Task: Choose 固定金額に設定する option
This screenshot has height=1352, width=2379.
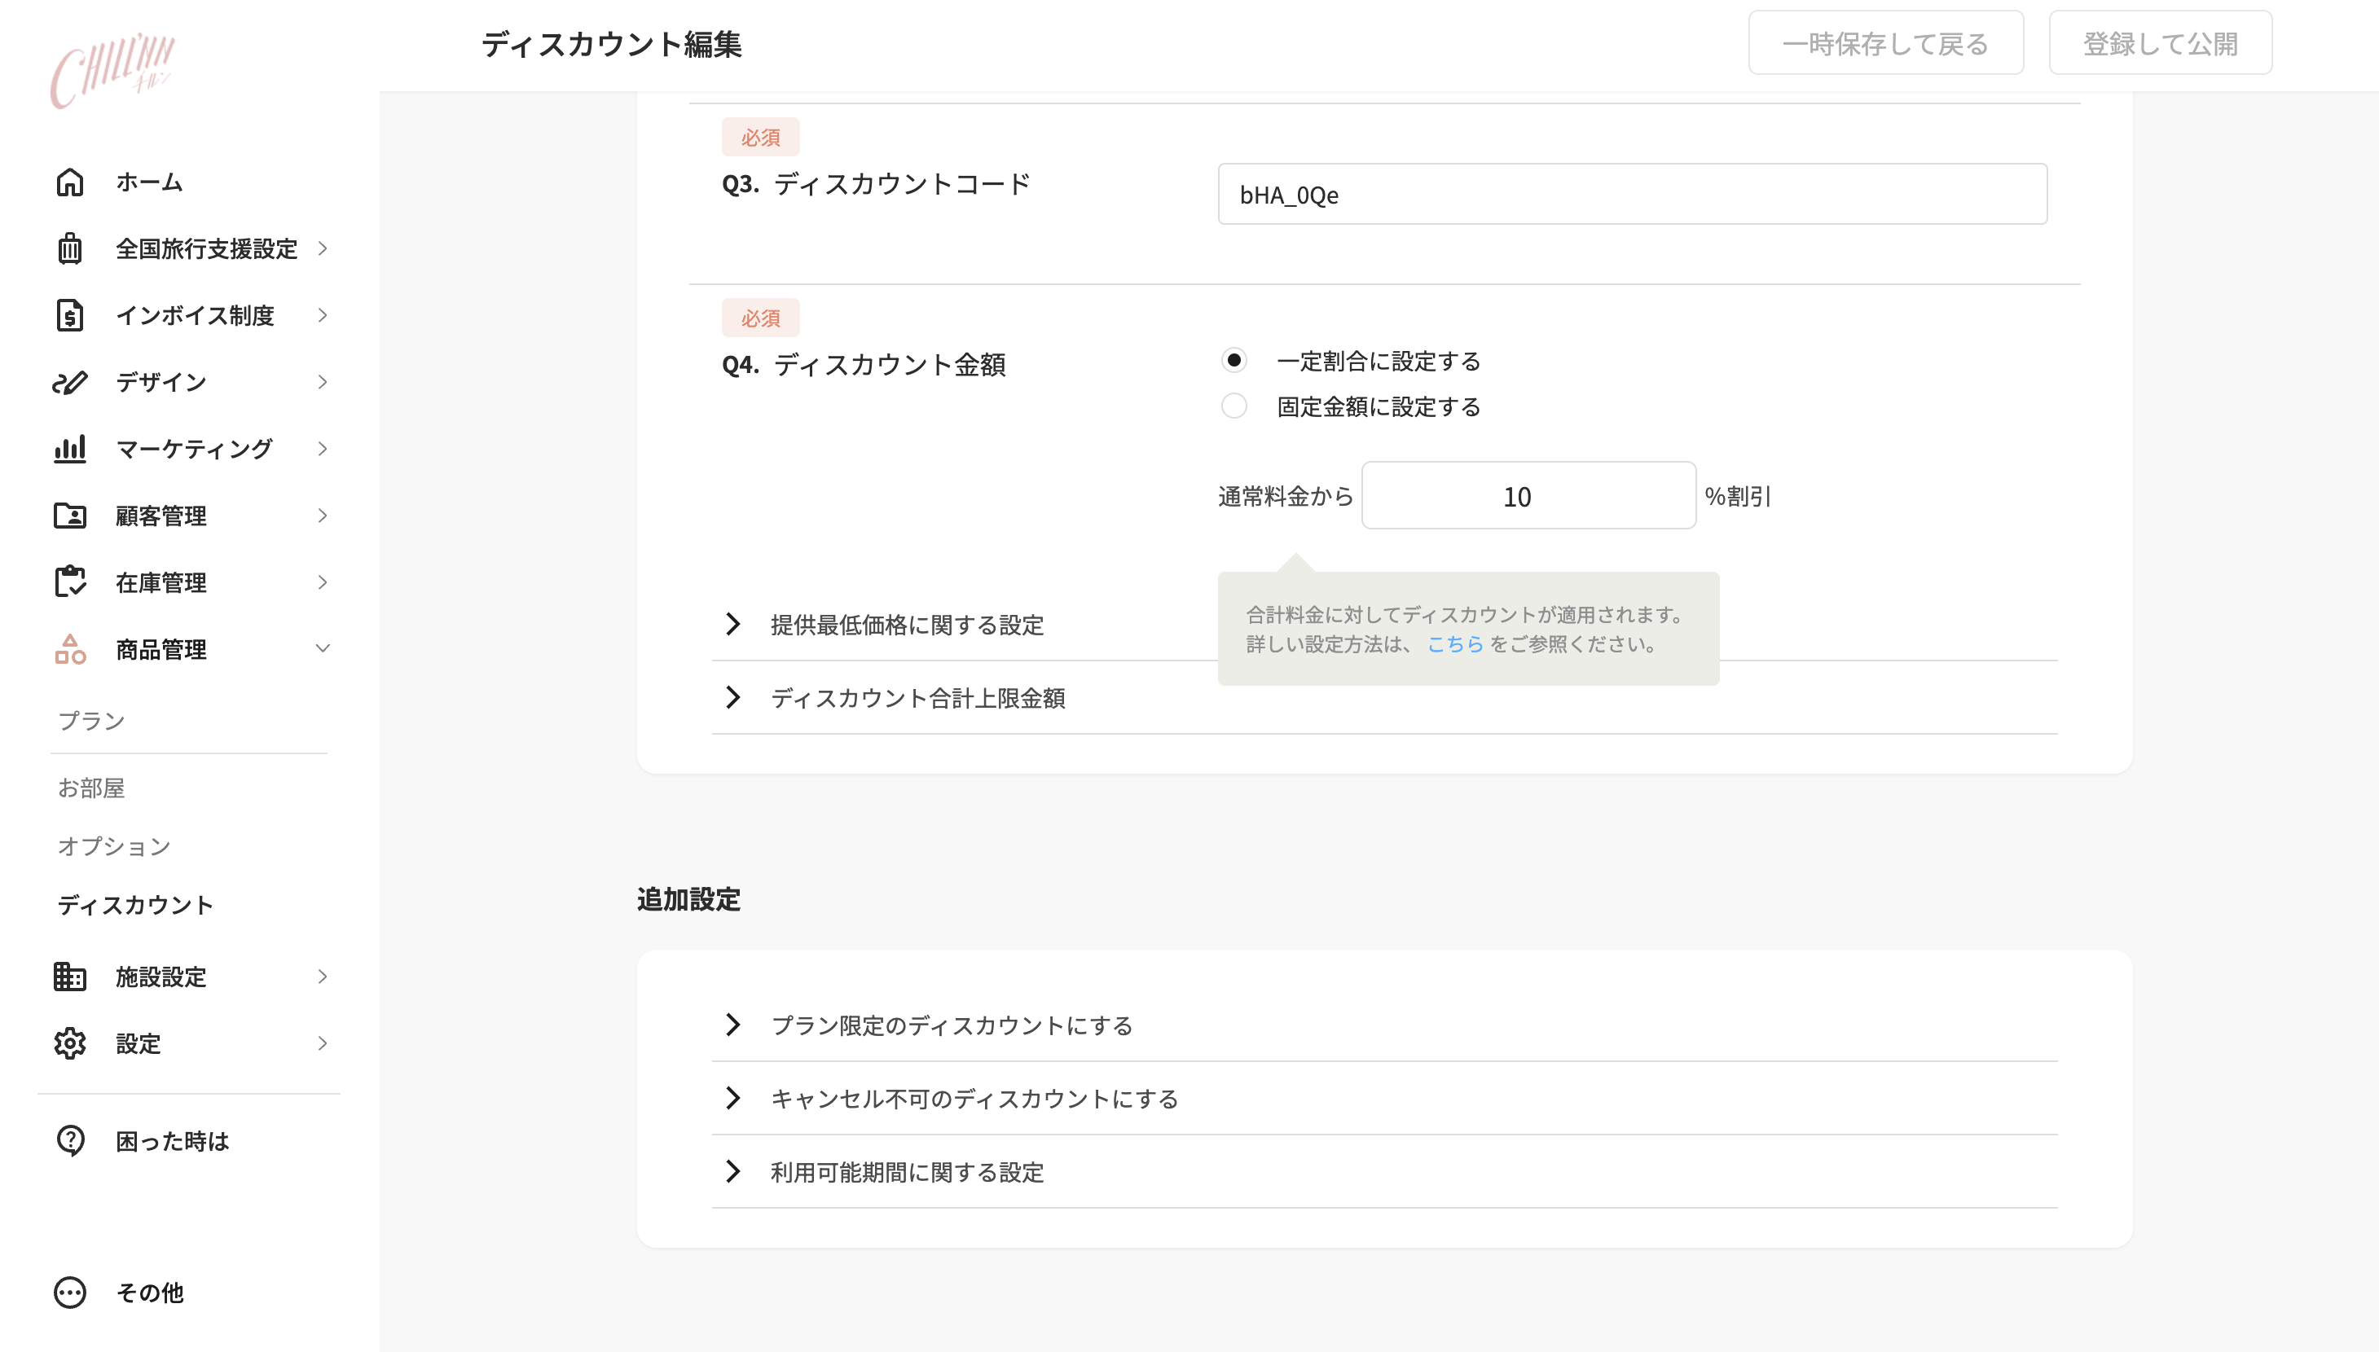Action: [x=1235, y=406]
